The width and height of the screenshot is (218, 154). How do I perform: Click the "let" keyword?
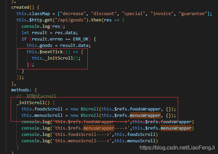[25, 33]
